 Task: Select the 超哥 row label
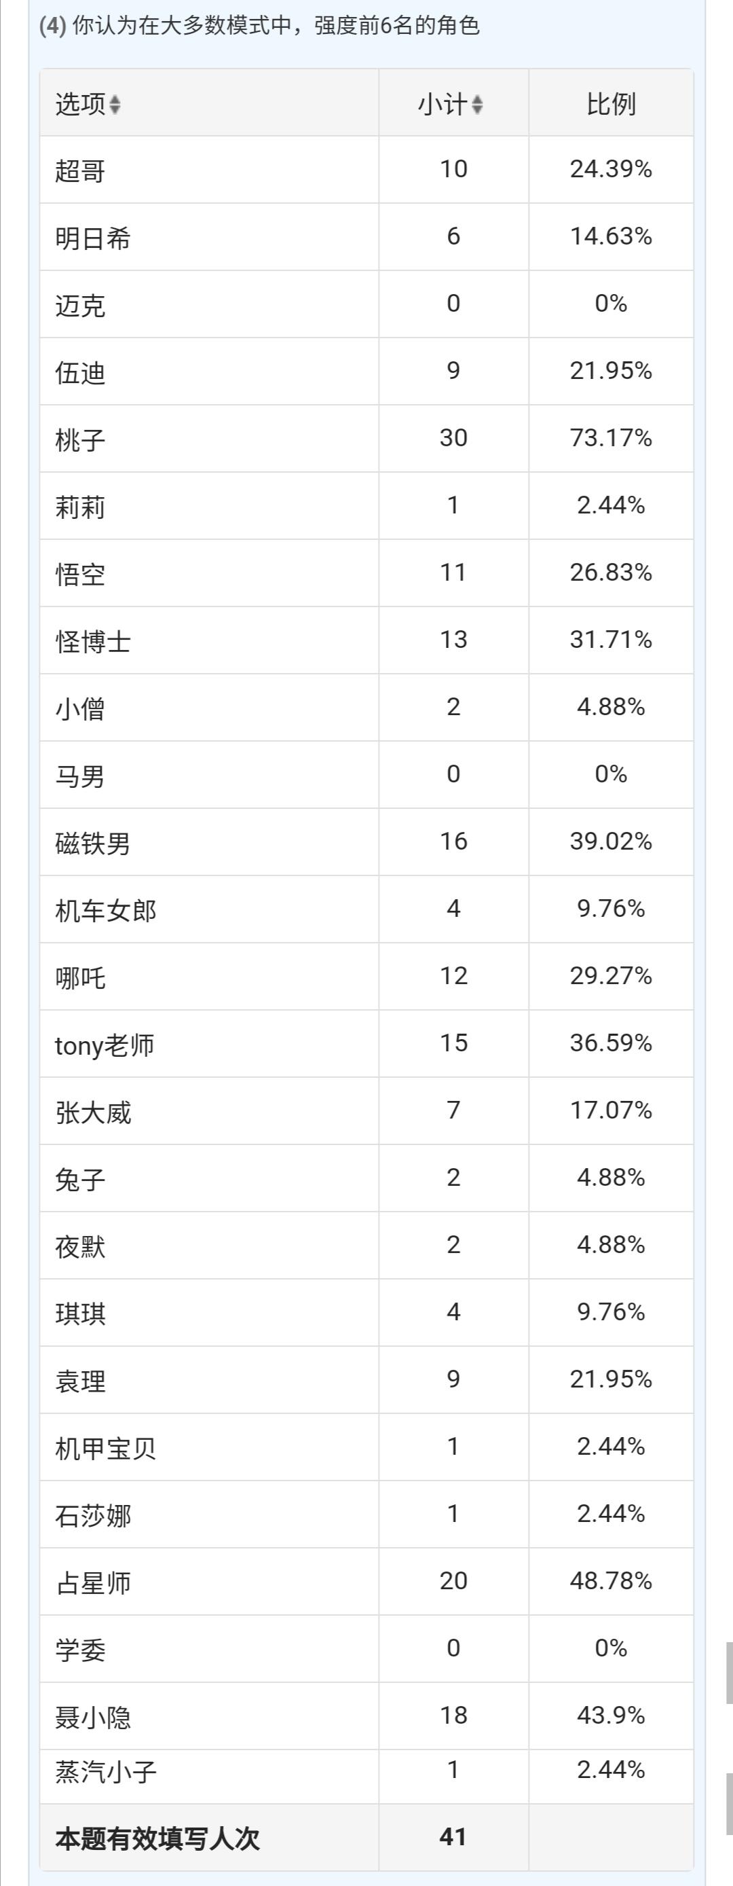tap(81, 170)
